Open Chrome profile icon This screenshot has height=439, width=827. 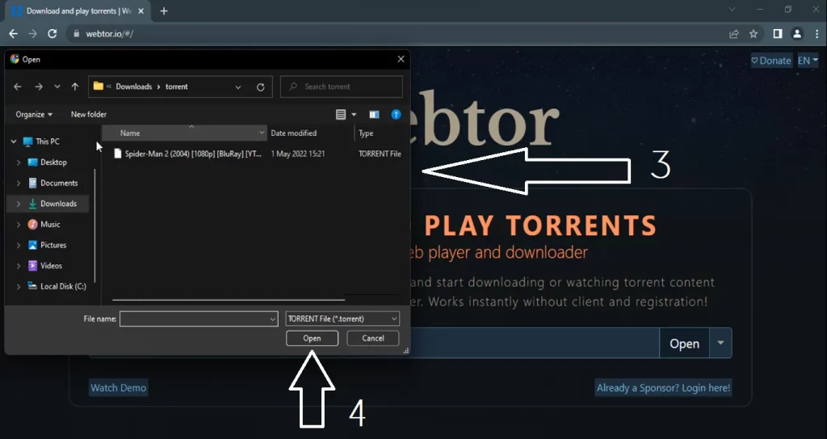[x=797, y=34]
